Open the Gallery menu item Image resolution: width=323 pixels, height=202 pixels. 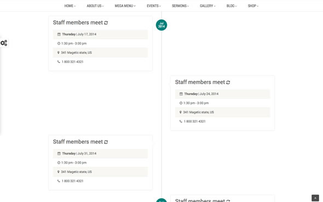207,6
